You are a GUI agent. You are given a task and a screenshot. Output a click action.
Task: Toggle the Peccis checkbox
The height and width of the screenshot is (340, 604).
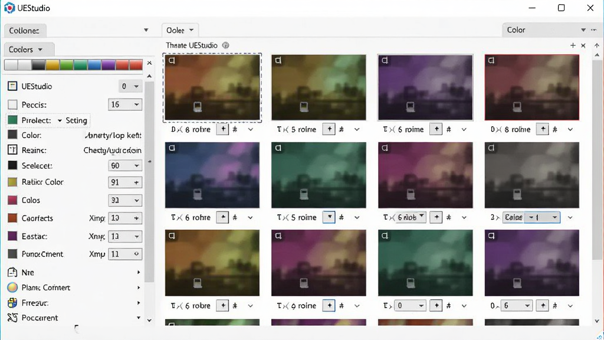pyautogui.click(x=12, y=104)
